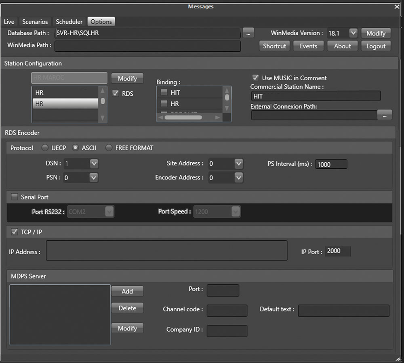Click browse button for External Connexion Path

(x=384, y=115)
